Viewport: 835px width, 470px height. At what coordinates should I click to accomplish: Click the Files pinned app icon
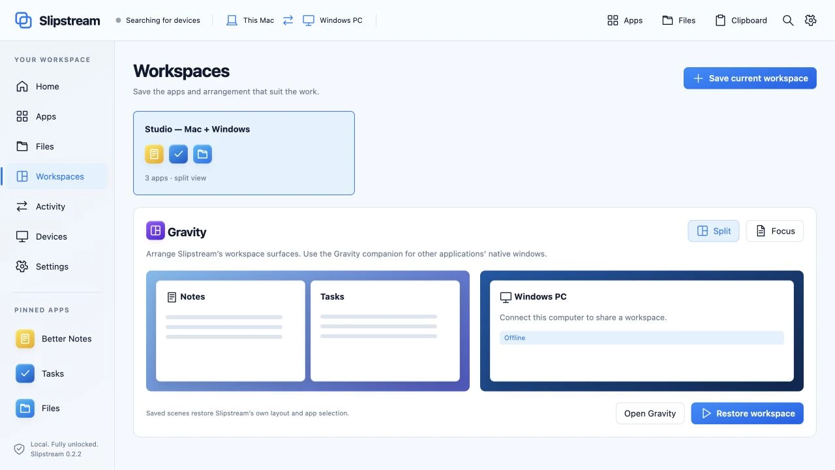25,408
